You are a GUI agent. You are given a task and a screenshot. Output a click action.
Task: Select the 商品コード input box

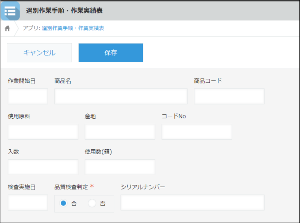pyautogui.click(x=229, y=96)
